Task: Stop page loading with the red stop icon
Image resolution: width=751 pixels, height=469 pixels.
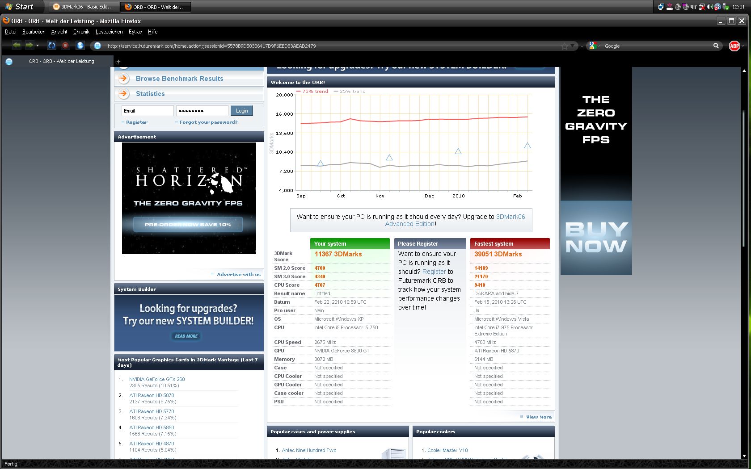Action: (65, 46)
